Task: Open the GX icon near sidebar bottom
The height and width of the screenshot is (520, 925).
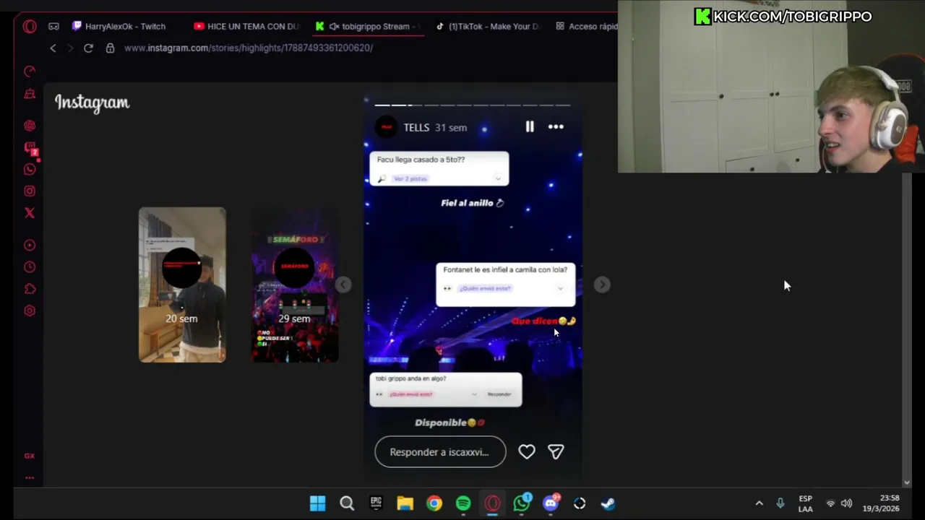Action: (30, 456)
